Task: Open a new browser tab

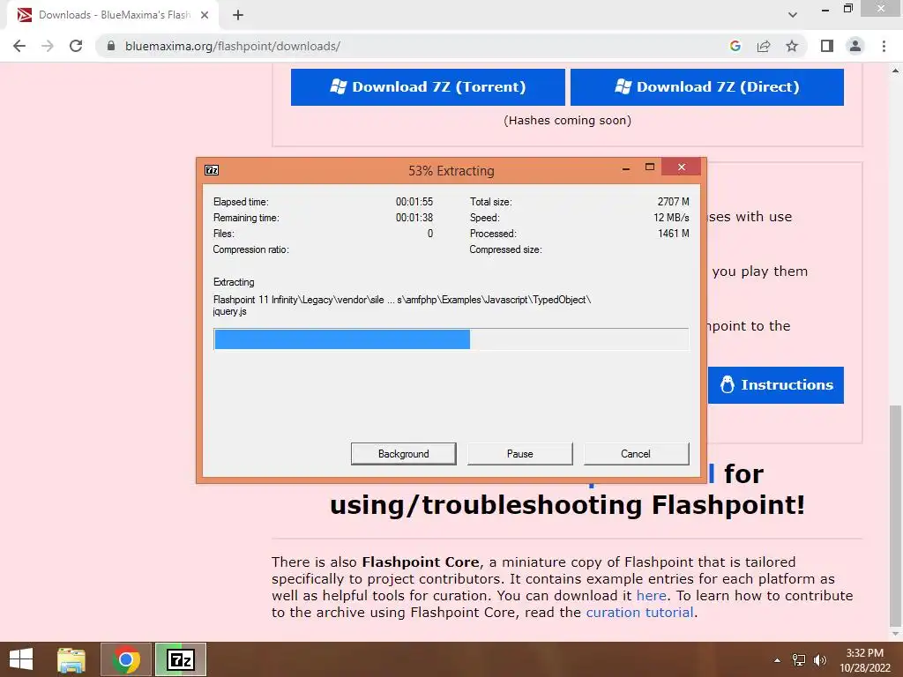Action: [x=238, y=15]
